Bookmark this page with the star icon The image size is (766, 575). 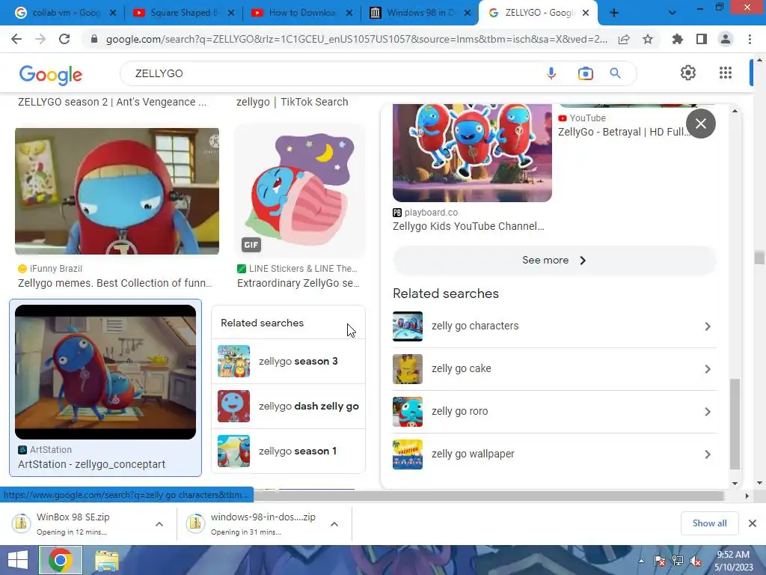click(x=648, y=39)
